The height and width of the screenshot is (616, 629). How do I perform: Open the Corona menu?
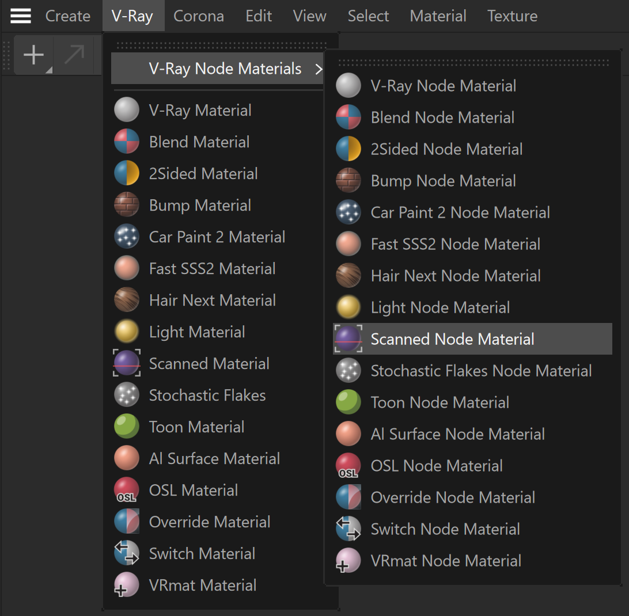[x=199, y=16]
